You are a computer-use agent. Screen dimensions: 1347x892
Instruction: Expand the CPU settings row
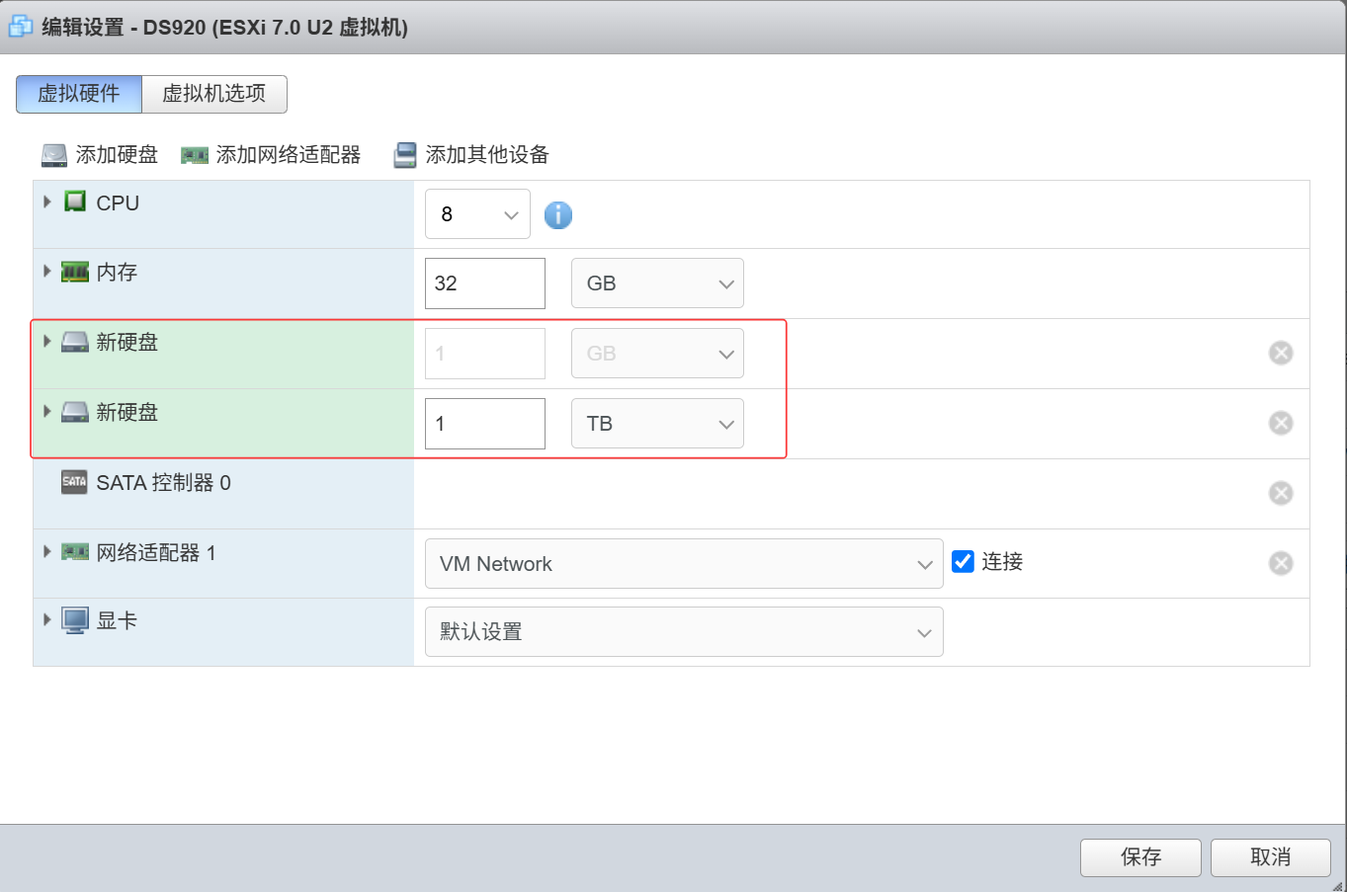[x=46, y=202]
